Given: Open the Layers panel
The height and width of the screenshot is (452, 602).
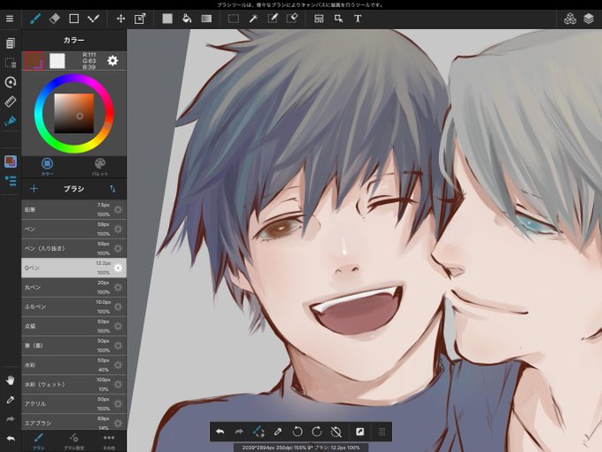Looking at the screenshot, I should coord(589,19).
